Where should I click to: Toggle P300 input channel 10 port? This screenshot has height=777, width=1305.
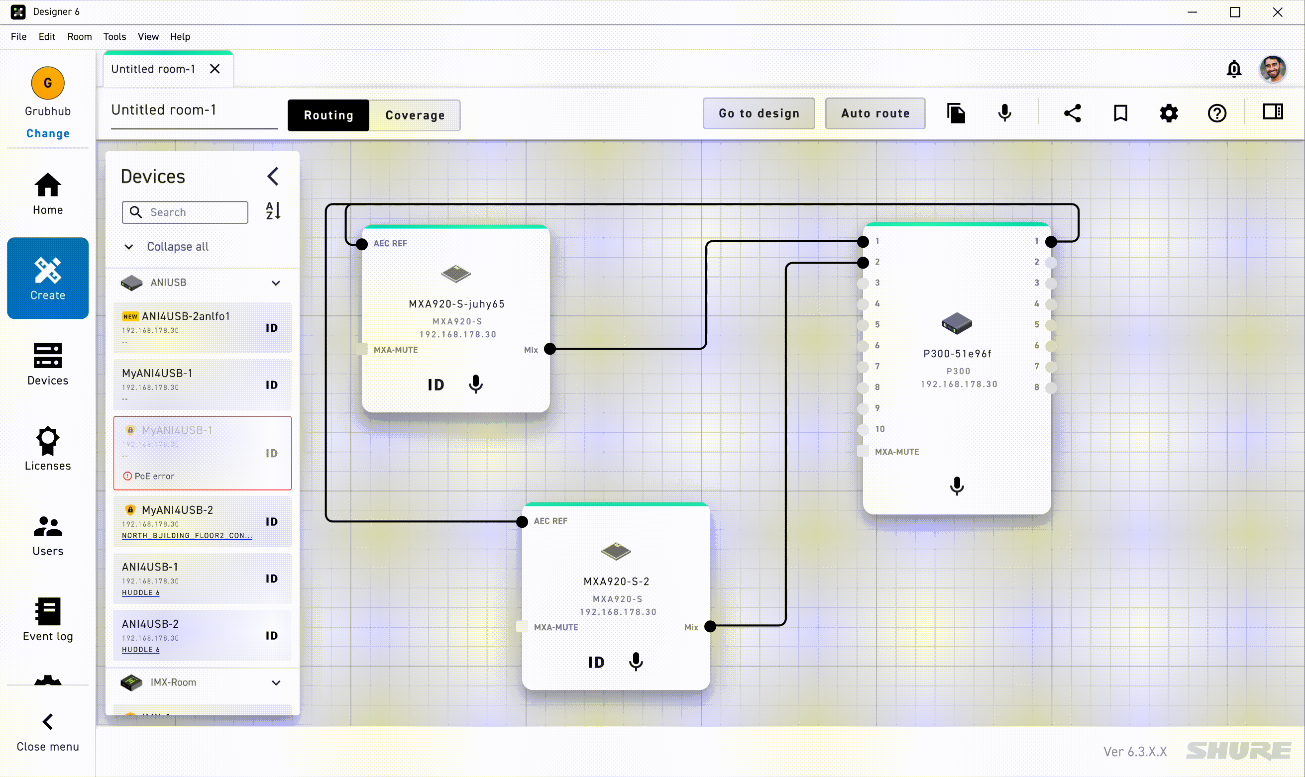(863, 429)
